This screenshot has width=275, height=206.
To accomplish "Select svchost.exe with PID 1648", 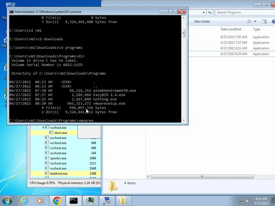I will click(x=66, y=168).
